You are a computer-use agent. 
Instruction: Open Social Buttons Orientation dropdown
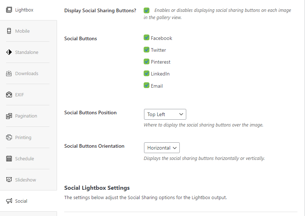point(162,148)
